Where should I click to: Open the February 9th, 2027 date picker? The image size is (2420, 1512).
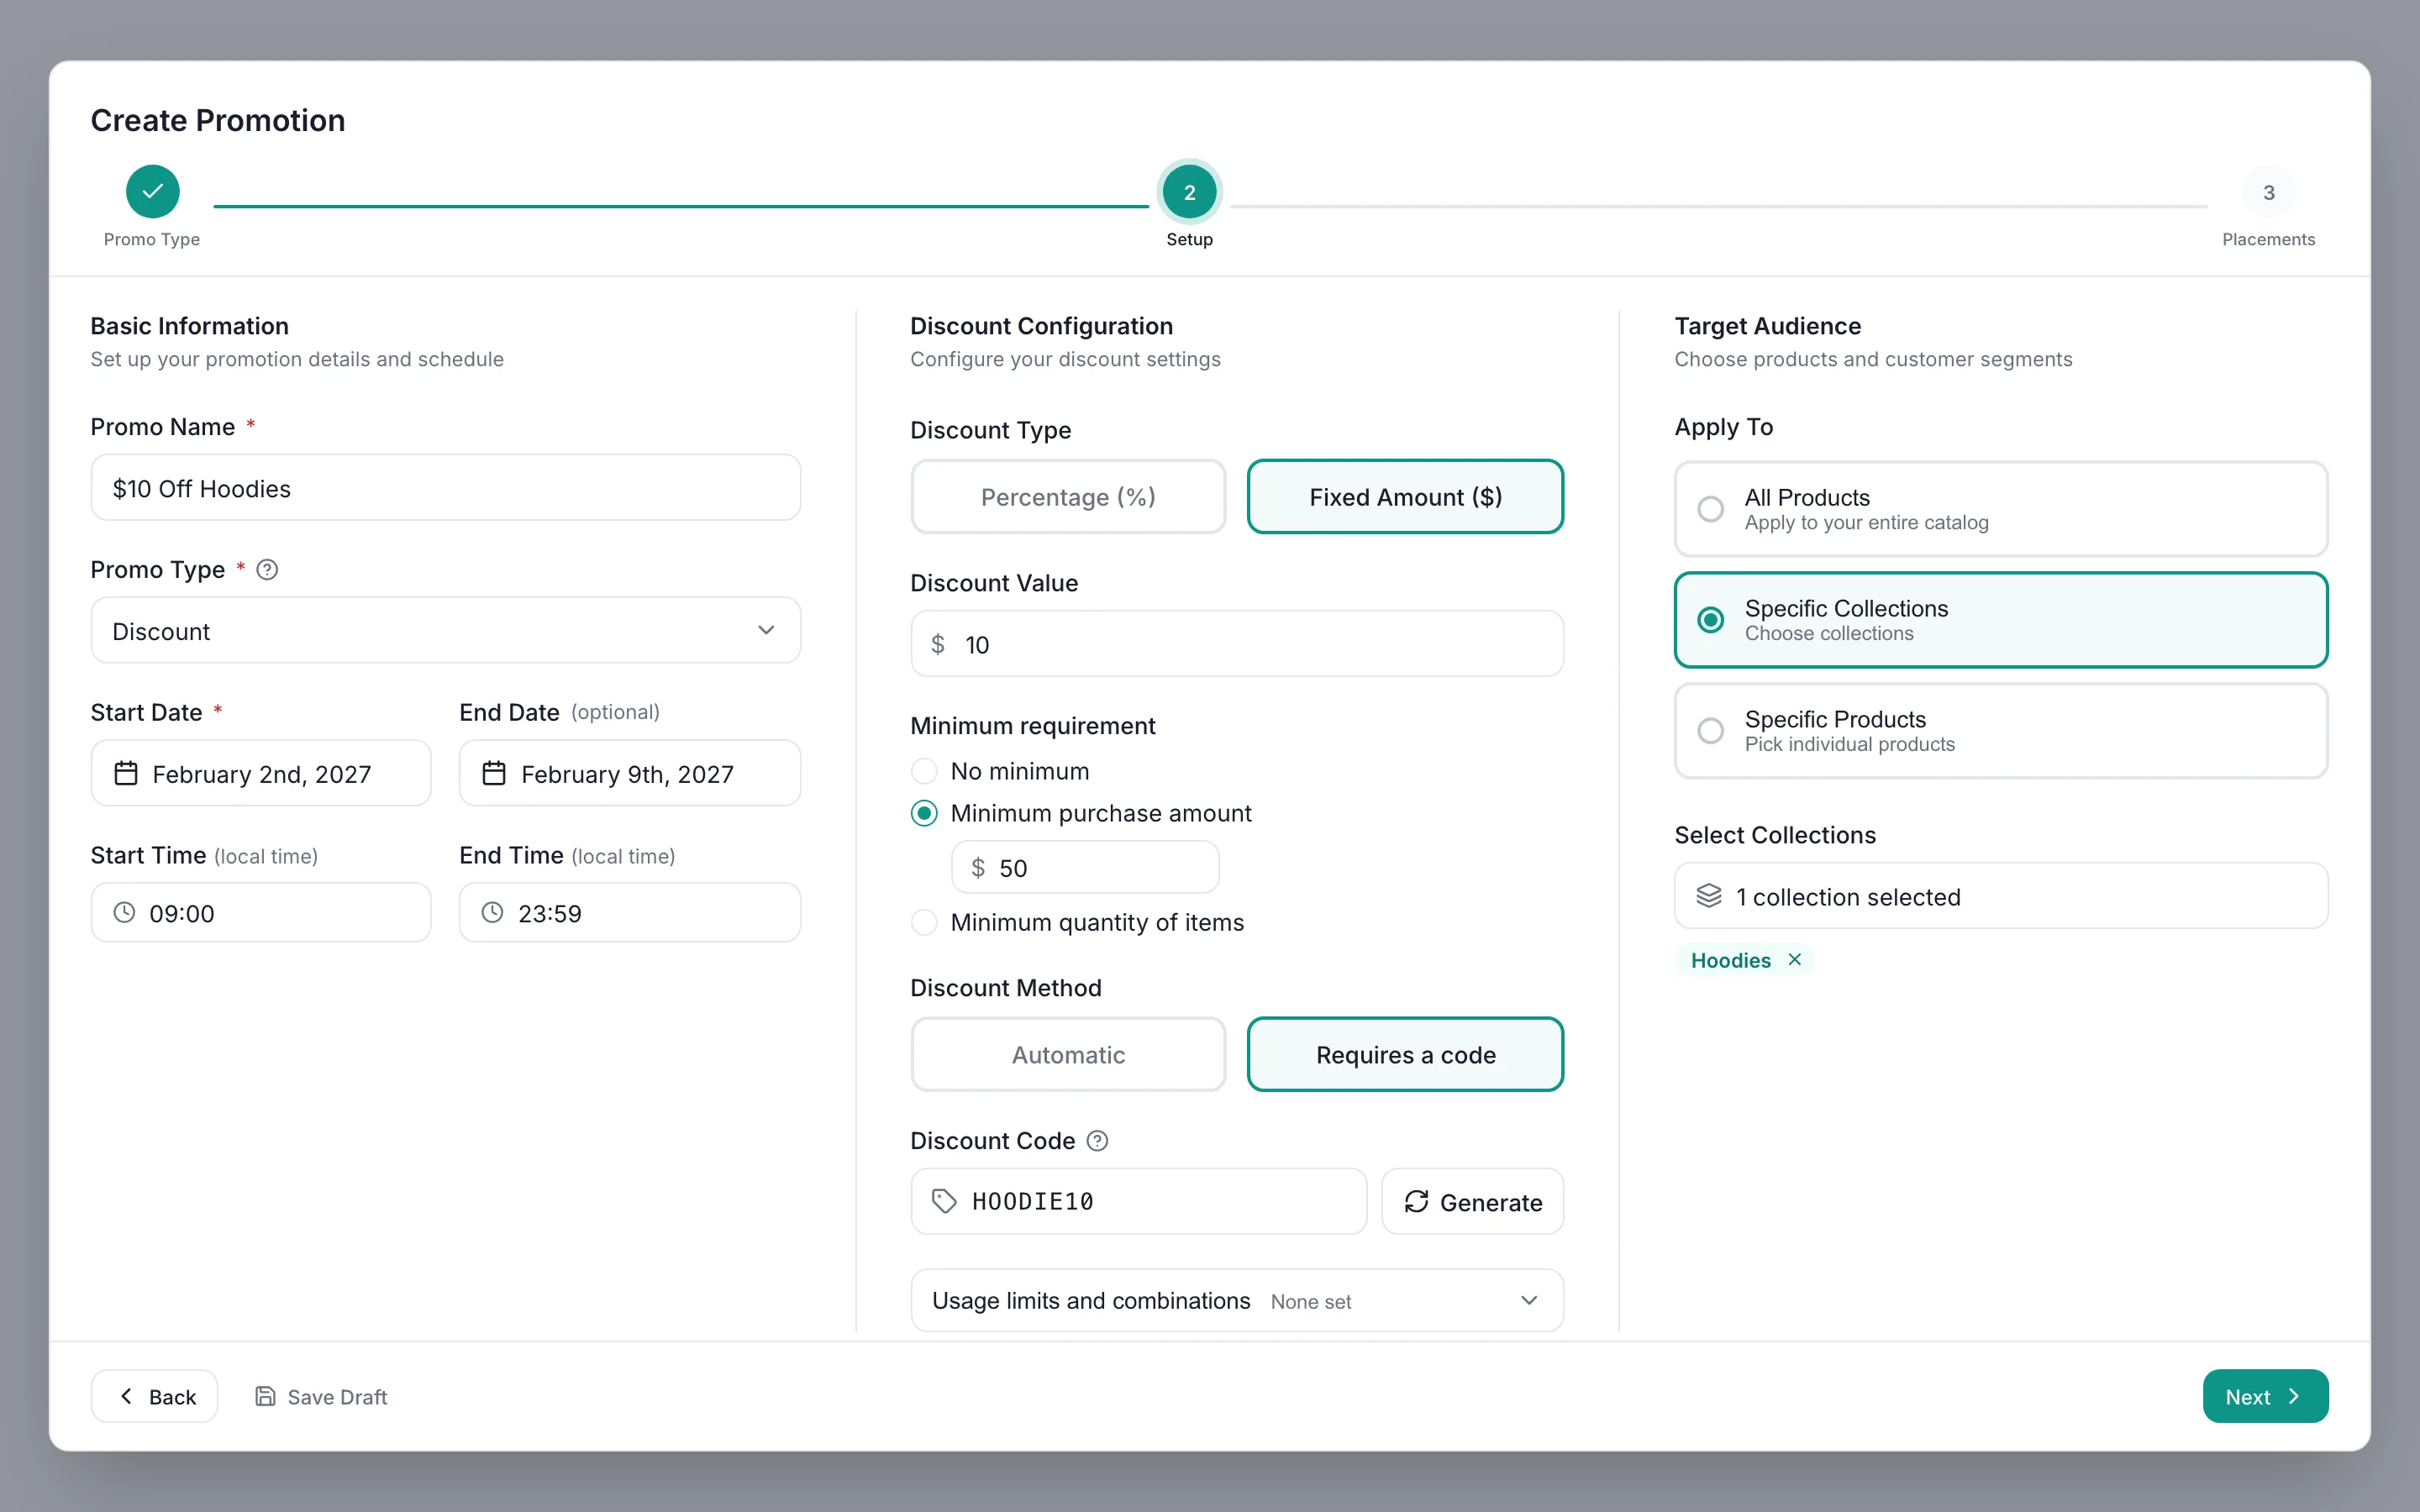click(x=630, y=773)
